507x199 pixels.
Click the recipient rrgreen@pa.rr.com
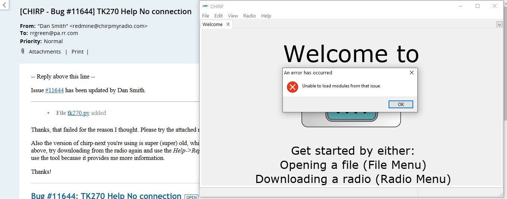click(54, 33)
